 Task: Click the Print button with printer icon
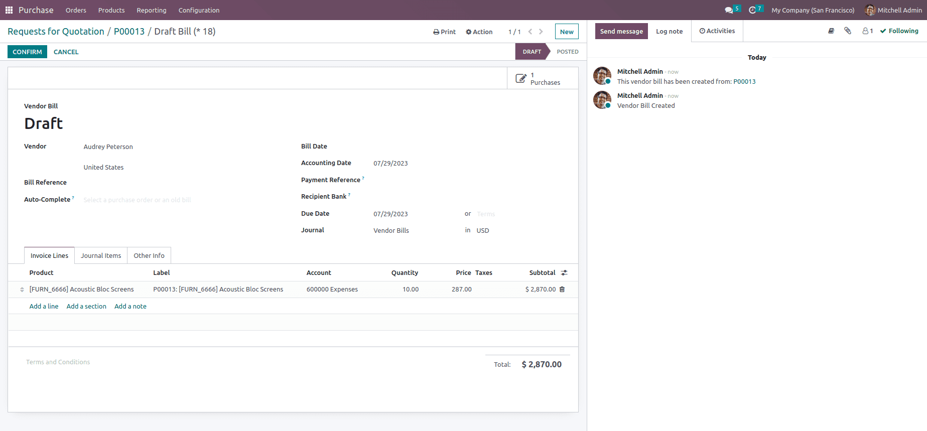(x=444, y=32)
